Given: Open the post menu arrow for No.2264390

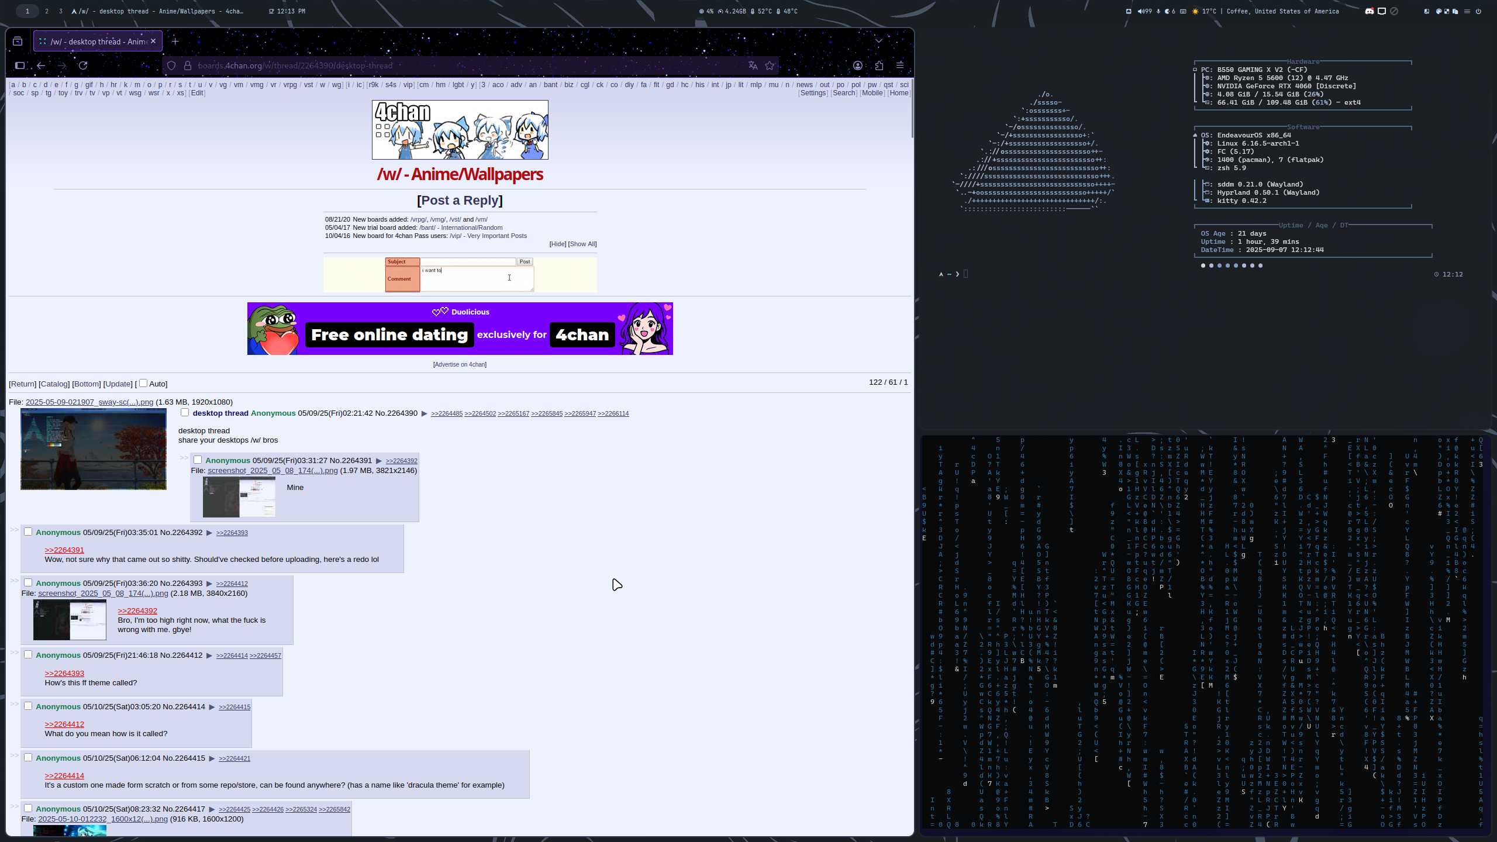Looking at the screenshot, I should 425,413.
